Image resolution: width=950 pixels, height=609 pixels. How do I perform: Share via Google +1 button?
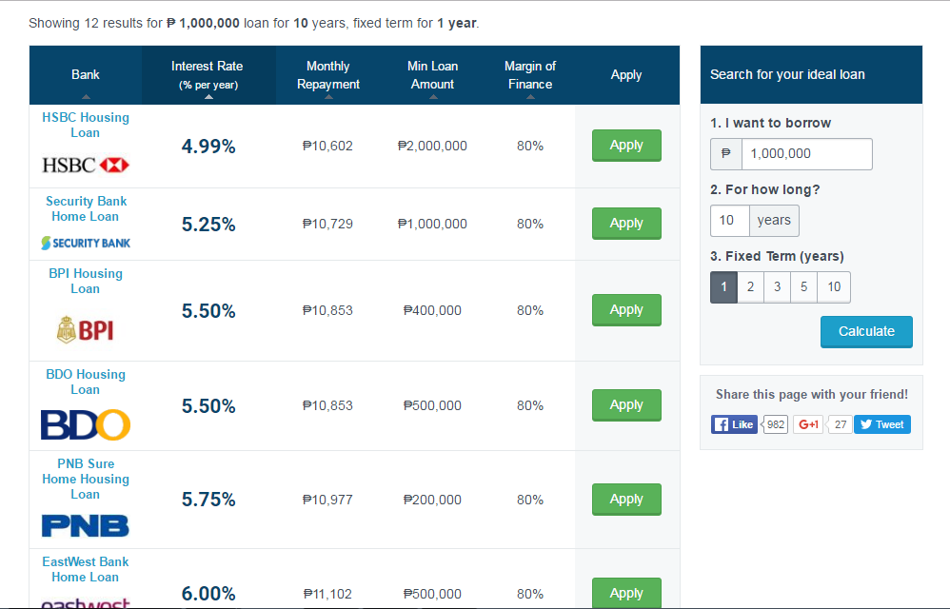coord(808,424)
